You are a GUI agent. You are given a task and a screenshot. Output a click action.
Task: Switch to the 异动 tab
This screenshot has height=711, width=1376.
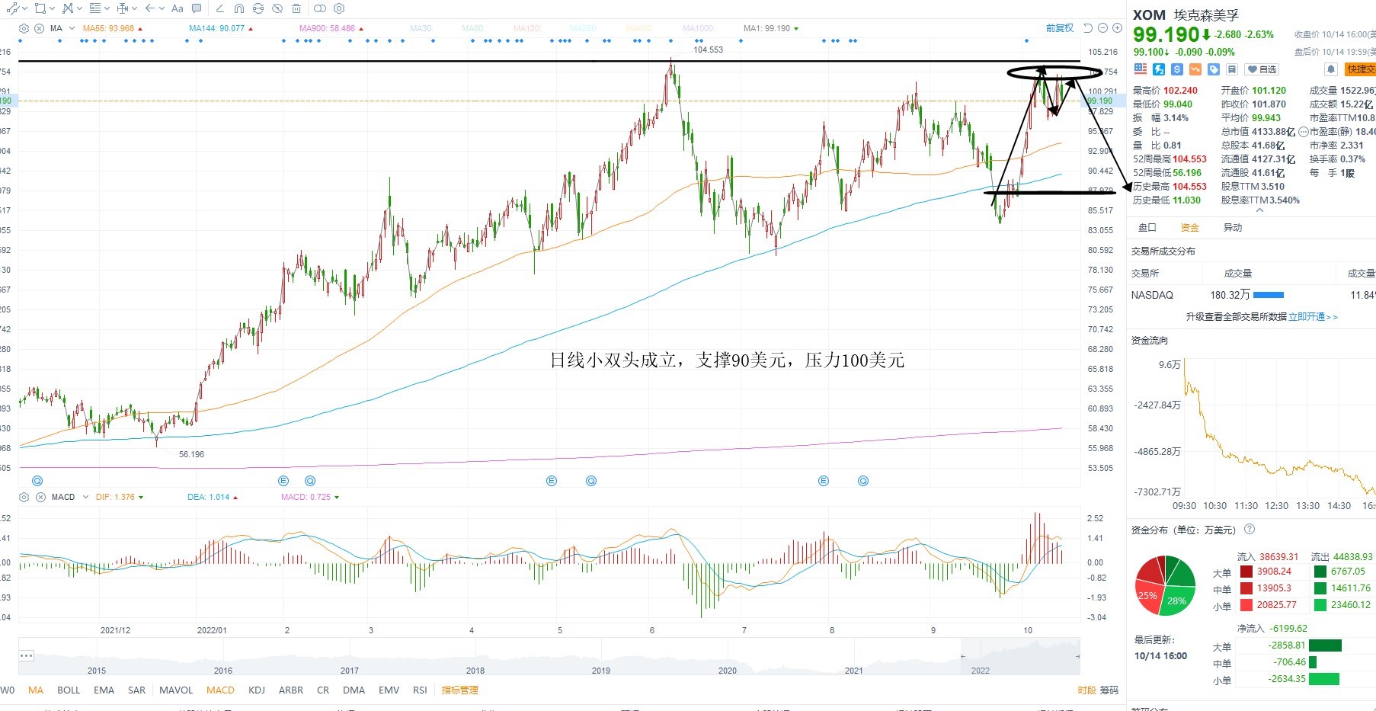[1233, 227]
